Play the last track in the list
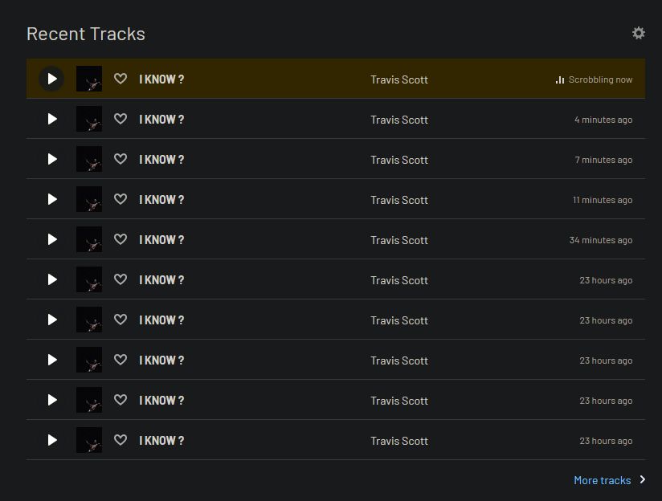662x501 pixels. (x=51, y=440)
